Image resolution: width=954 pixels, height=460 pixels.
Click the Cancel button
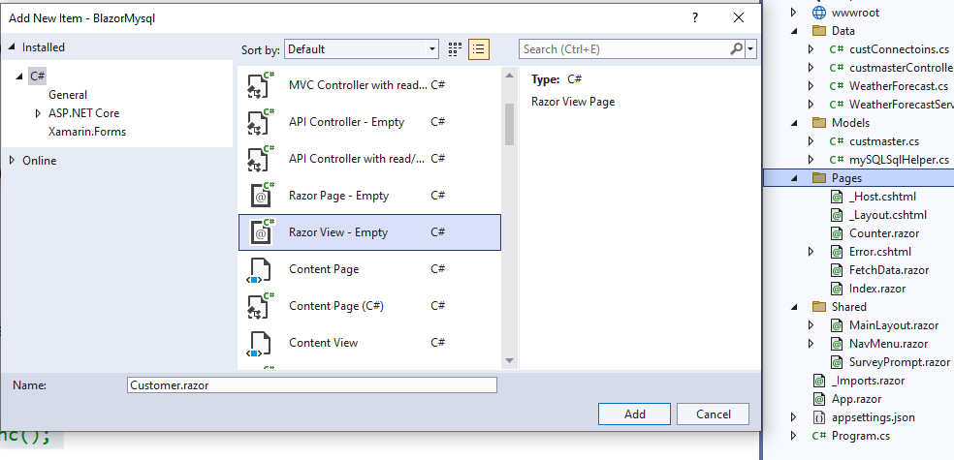point(713,414)
